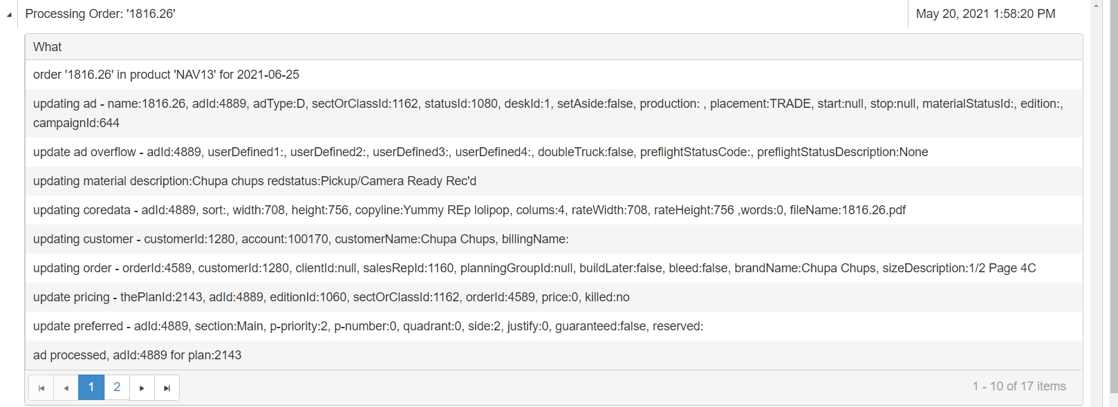The width and height of the screenshot is (1118, 407).
Task: Go to previous page of items
Action: pyautogui.click(x=66, y=388)
